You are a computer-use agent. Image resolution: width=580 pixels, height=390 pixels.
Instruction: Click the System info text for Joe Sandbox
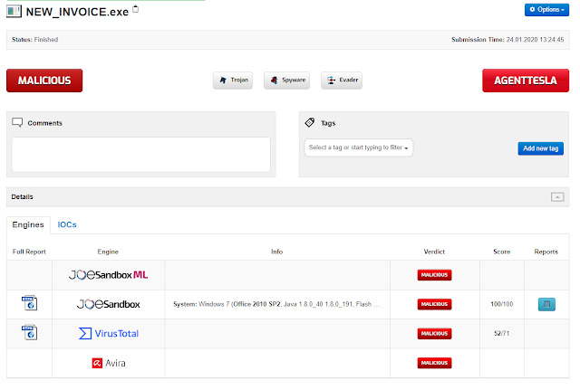pyautogui.click(x=275, y=304)
